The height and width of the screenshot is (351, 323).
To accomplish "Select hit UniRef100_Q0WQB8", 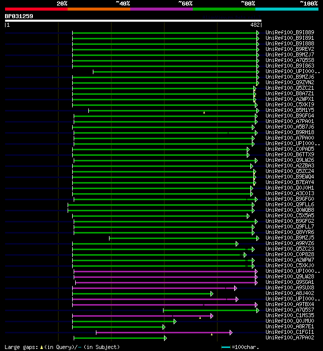I will (290, 210).
